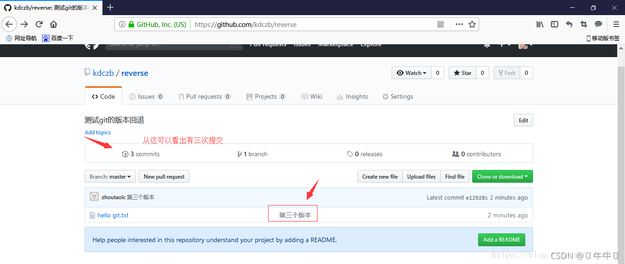This screenshot has height=264, width=625.
Task: Click the site information icon in the address bar
Action: tap(122, 25)
